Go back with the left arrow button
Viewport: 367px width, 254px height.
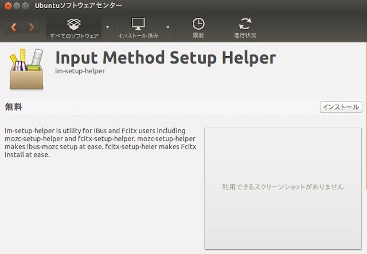click(x=14, y=27)
